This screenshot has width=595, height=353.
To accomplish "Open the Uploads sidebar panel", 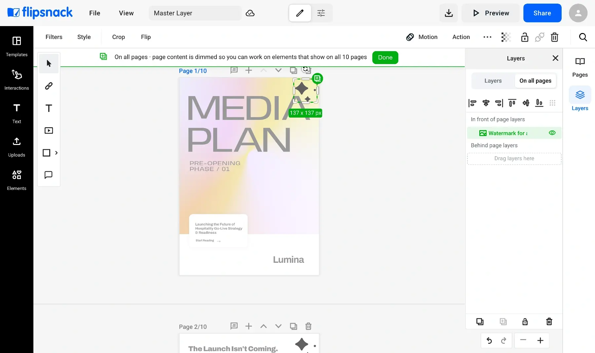I will 17,147.
